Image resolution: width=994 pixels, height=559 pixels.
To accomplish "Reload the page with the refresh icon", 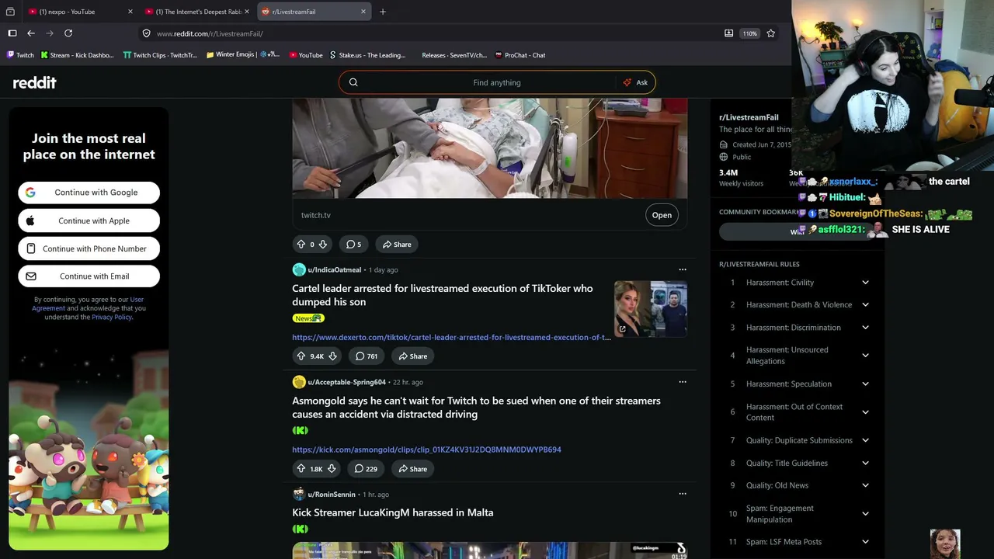I will 68,33.
